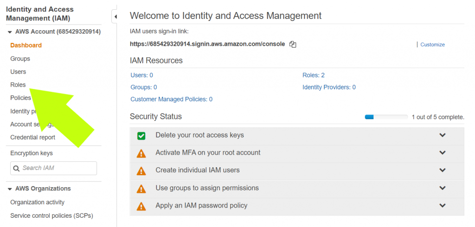475x227 pixels.
Task: Click the Customize sign-in link
Action: 433,44
